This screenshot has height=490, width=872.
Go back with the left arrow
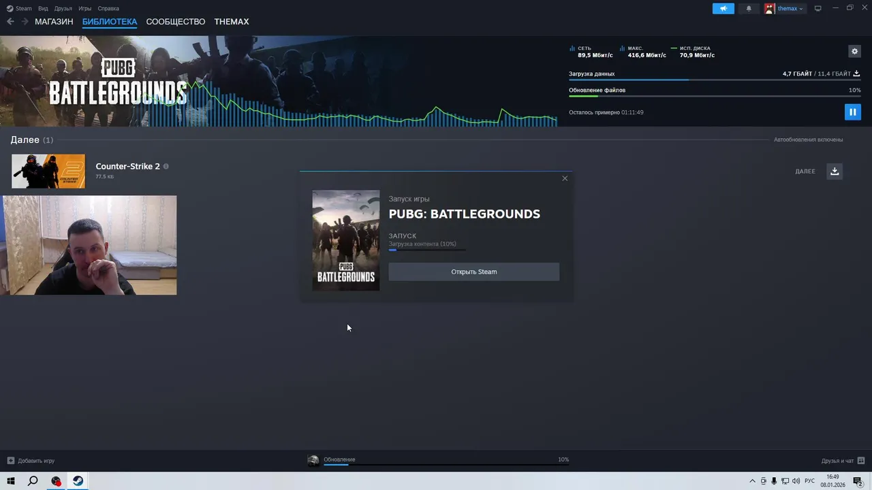click(10, 22)
